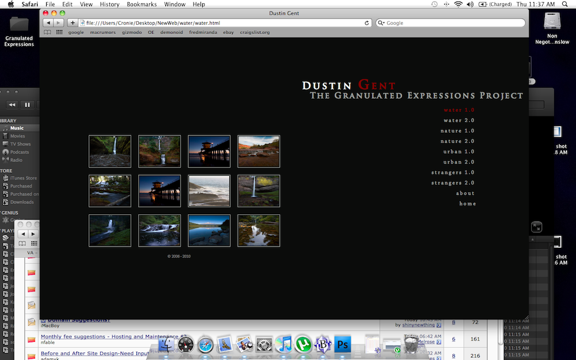Open System Preferences gear in the Dock
The image size is (576, 360).
click(264, 344)
